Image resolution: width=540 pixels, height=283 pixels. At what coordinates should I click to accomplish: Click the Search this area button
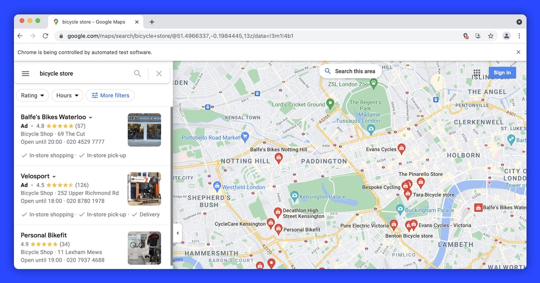point(350,71)
